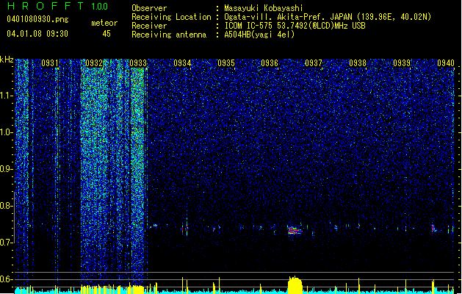The width and height of the screenshot is (462, 294).
Task: Click the 0939 time marker
Action: (402, 63)
